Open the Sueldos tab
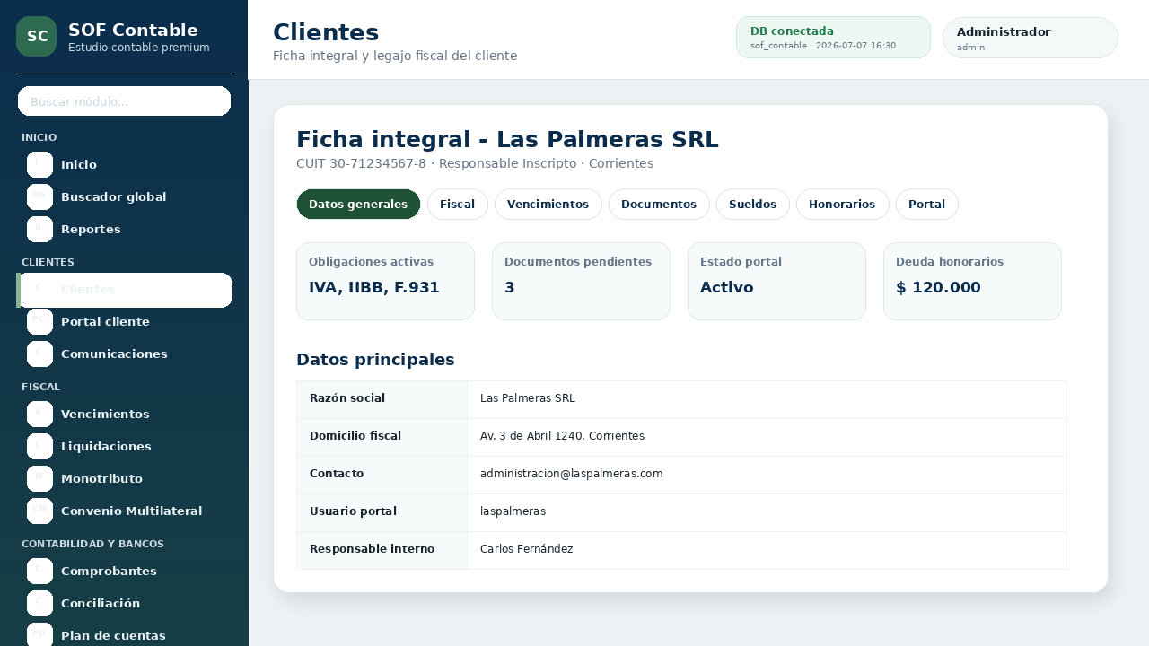 (753, 205)
